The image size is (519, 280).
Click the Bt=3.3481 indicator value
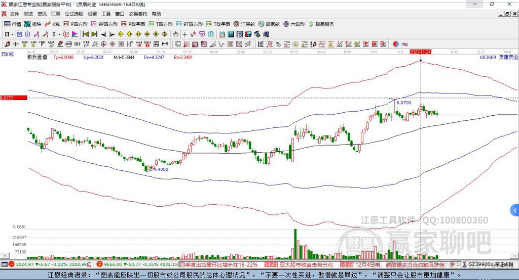pos(183,57)
